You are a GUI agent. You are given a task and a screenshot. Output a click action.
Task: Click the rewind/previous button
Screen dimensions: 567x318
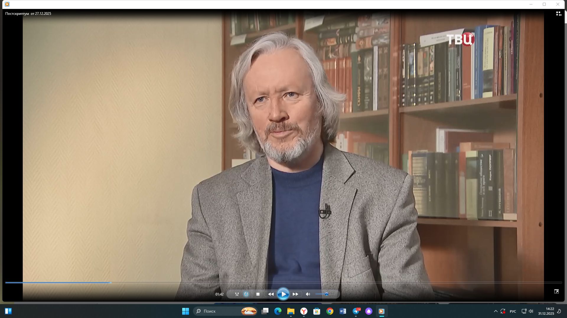click(x=271, y=294)
